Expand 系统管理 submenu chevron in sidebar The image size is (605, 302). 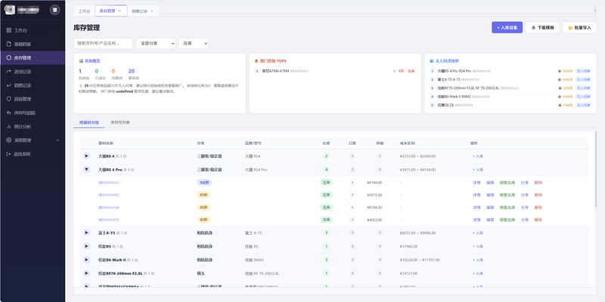click(58, 140)
